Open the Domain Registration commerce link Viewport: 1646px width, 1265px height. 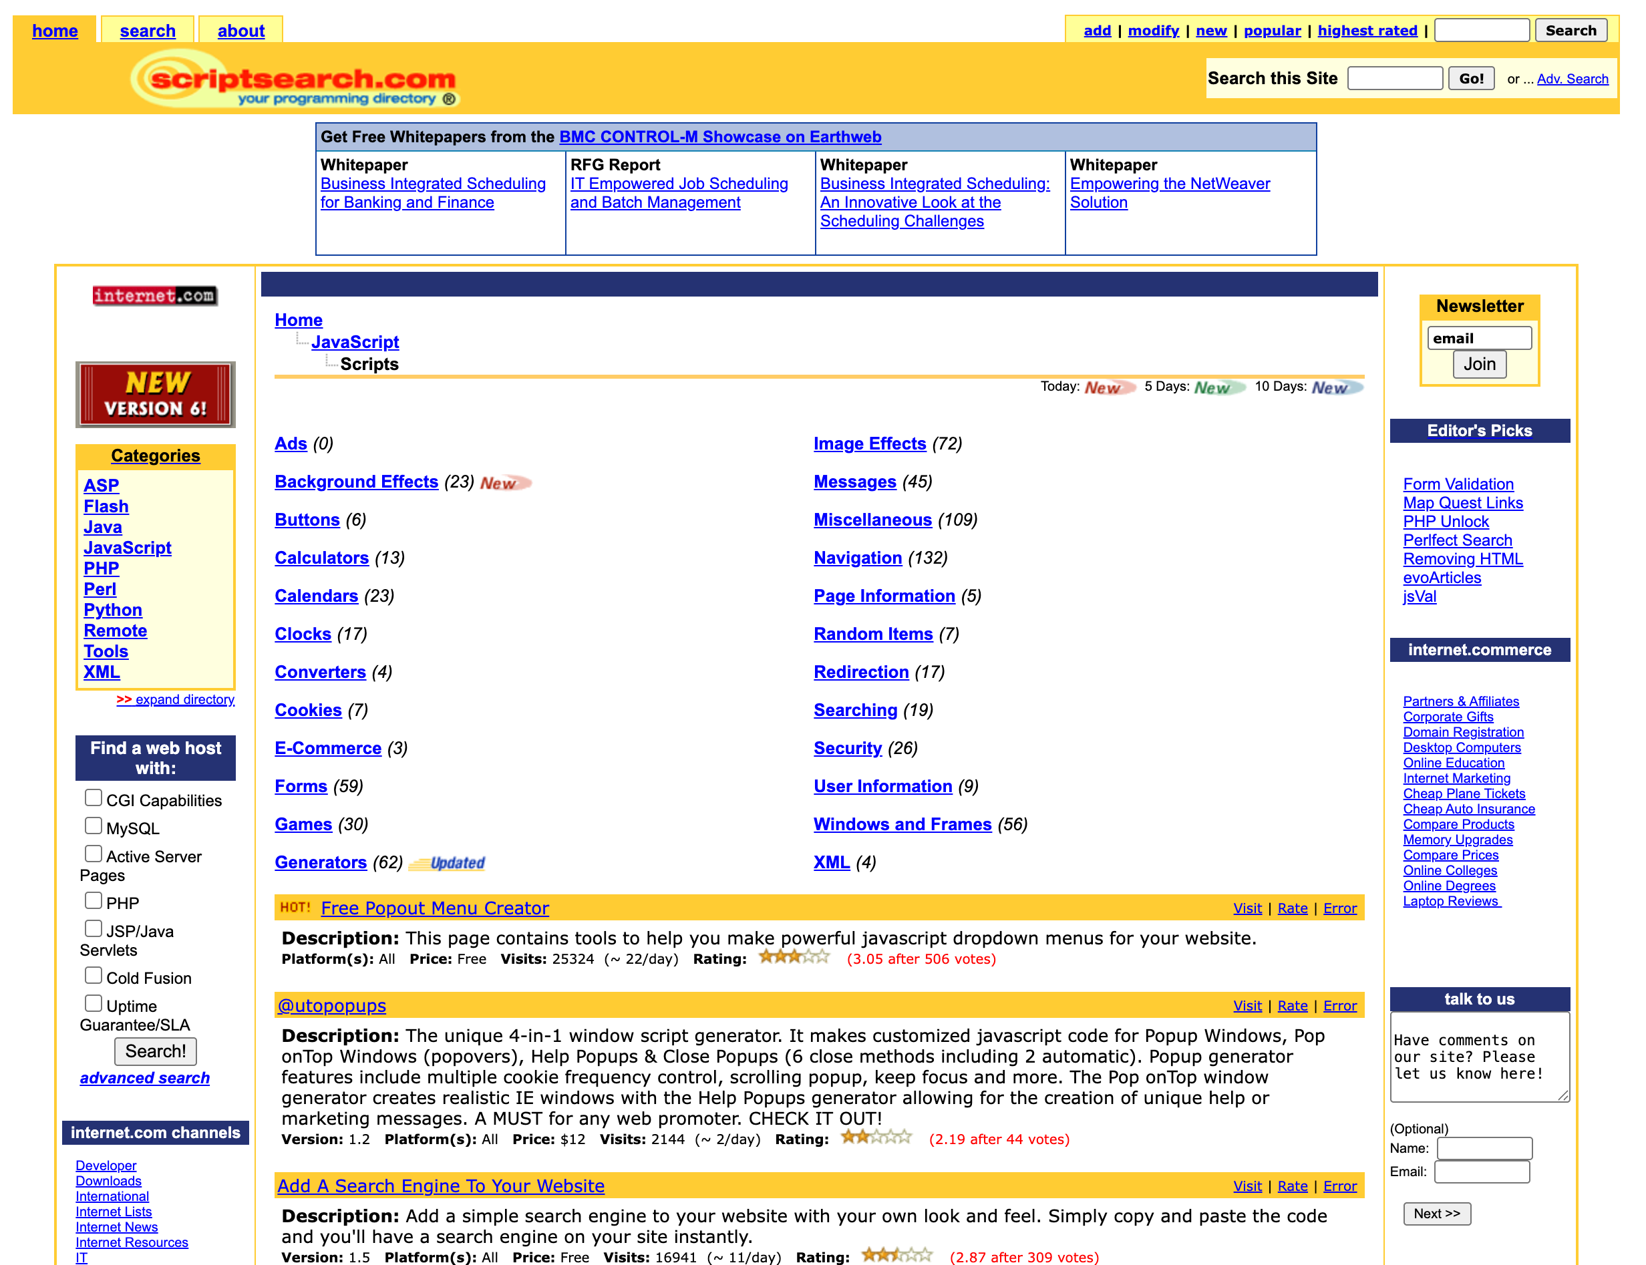(x=1463, y=732)
